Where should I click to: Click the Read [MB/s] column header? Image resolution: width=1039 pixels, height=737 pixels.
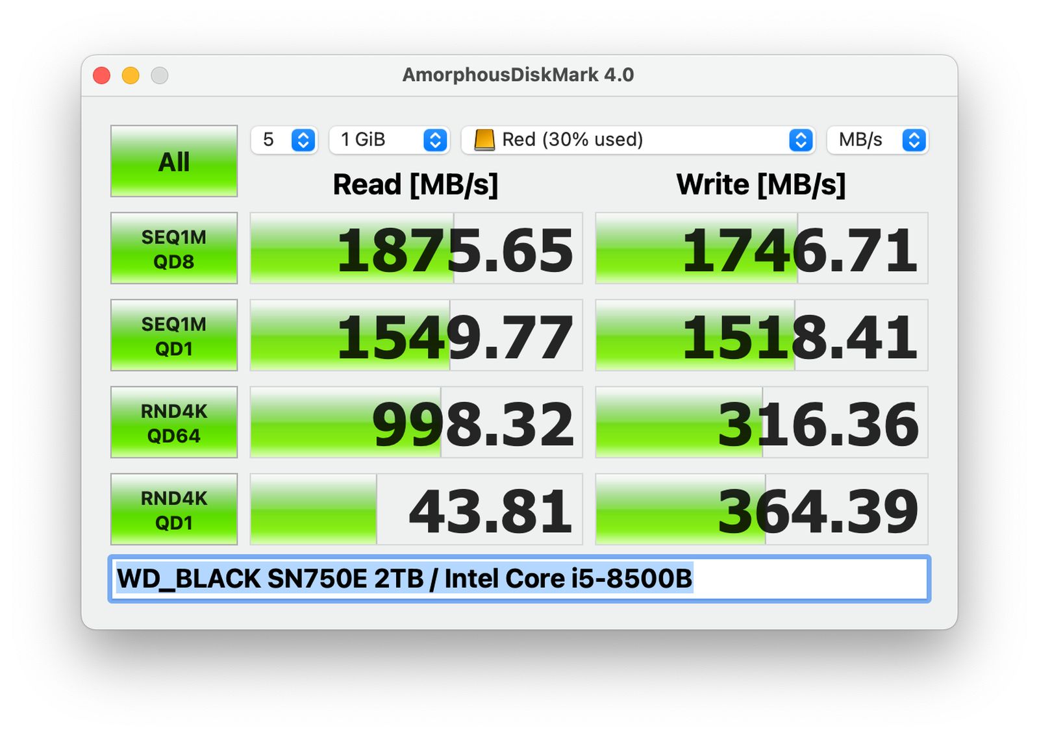pyautogui.click(x=416, y=185)
